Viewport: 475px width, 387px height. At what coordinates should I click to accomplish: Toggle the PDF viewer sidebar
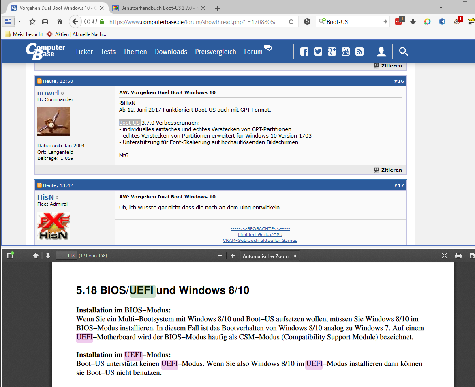[10, 256]
